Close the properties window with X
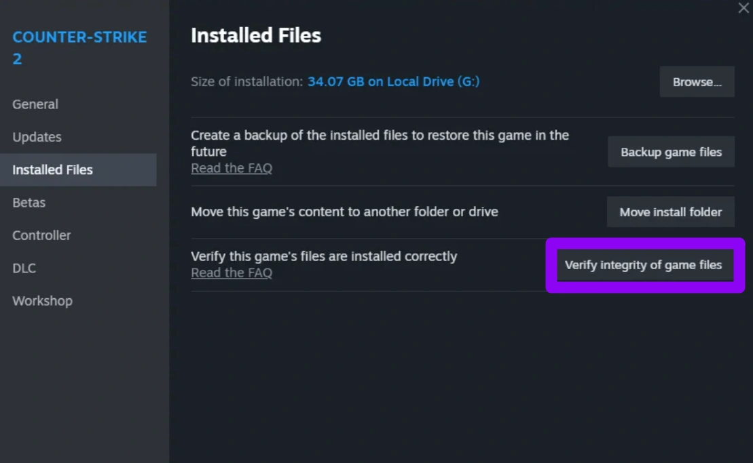Screen dimensions: 753x463 (x=743, y=8)
